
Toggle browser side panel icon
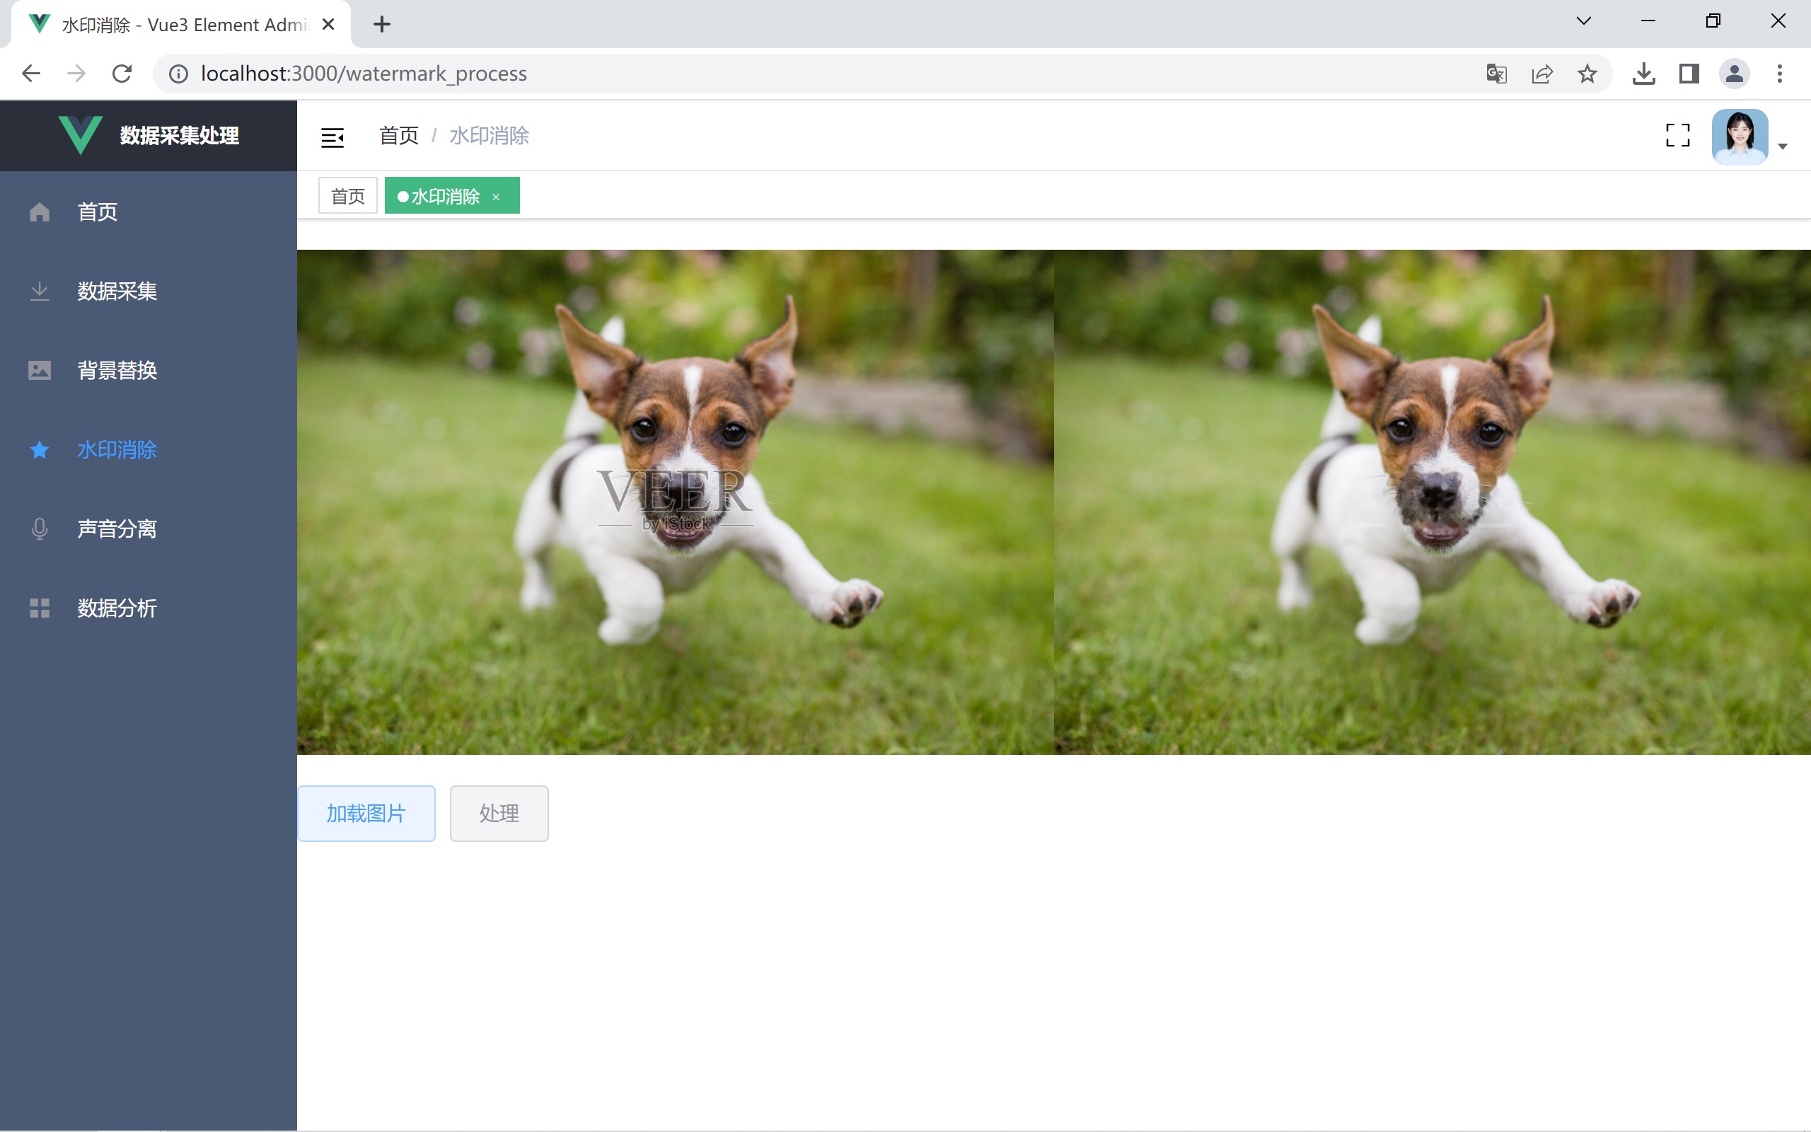(1689, 74)
